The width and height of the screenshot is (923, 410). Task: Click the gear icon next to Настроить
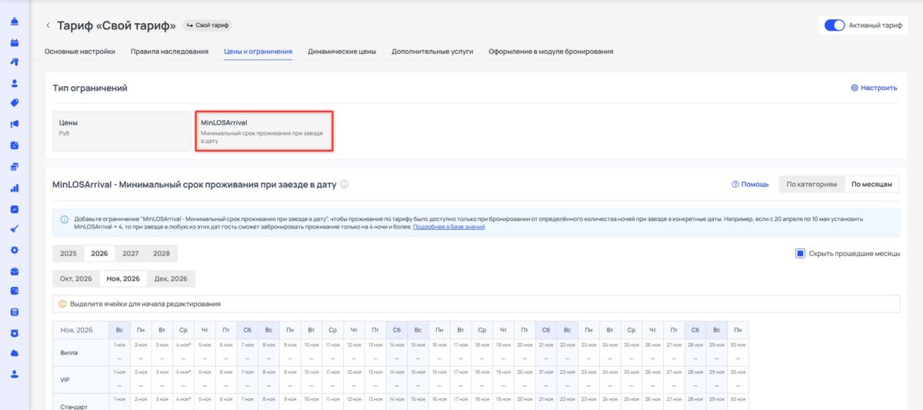(855, 88)
